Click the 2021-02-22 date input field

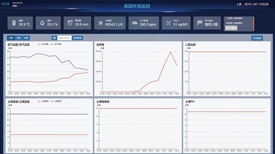pos(64,38)
